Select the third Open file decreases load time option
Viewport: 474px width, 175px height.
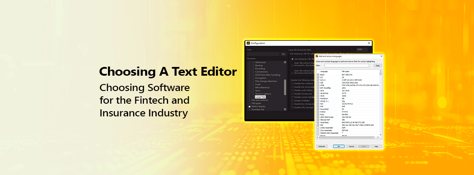pos(292,73)
